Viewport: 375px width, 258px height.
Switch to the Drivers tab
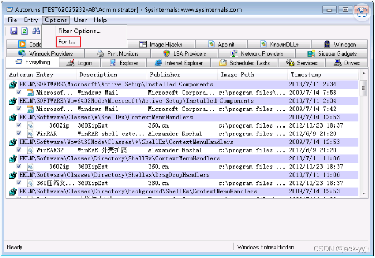(347, 63)
